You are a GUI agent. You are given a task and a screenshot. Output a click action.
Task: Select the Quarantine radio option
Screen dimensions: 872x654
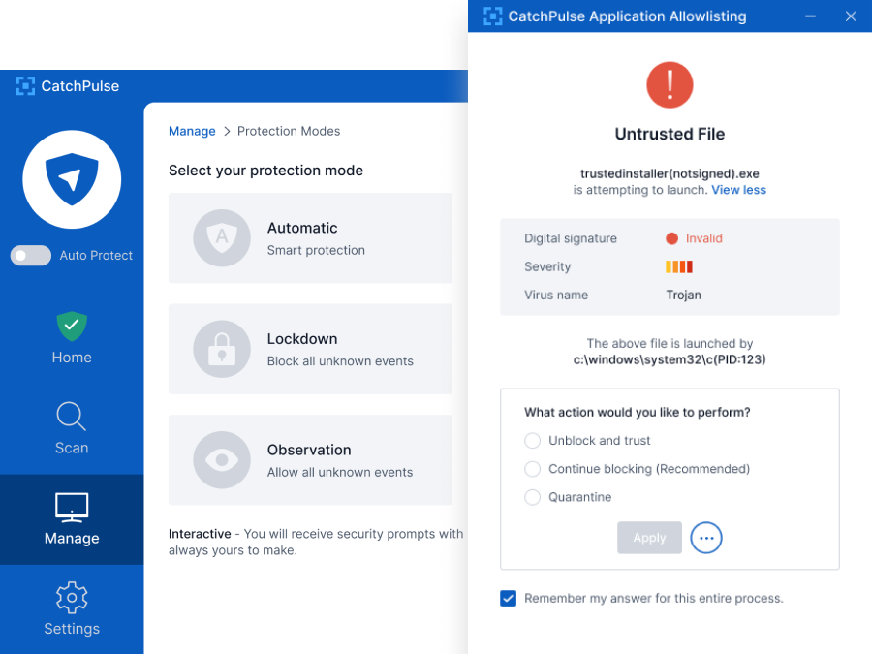(533, 497)
